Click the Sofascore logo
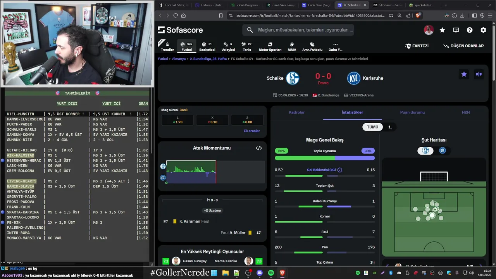The width and height of the screenshot is (496, 279). [x=181, y=30]
